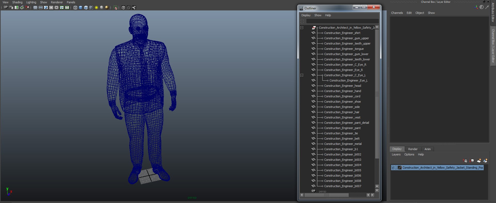The image size is (496, 203).
Task: Click the display layer color swatch
Action: [400, 168]
